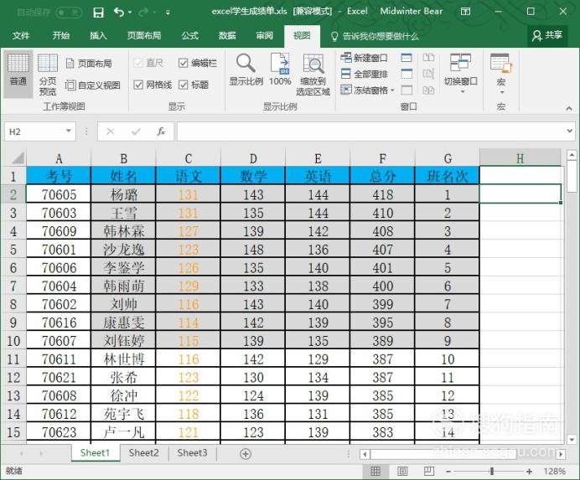Screen dimensions: 580x480
Task: Switch to Page Layout (页面布局) view button
Action: (x=89, y=64)
